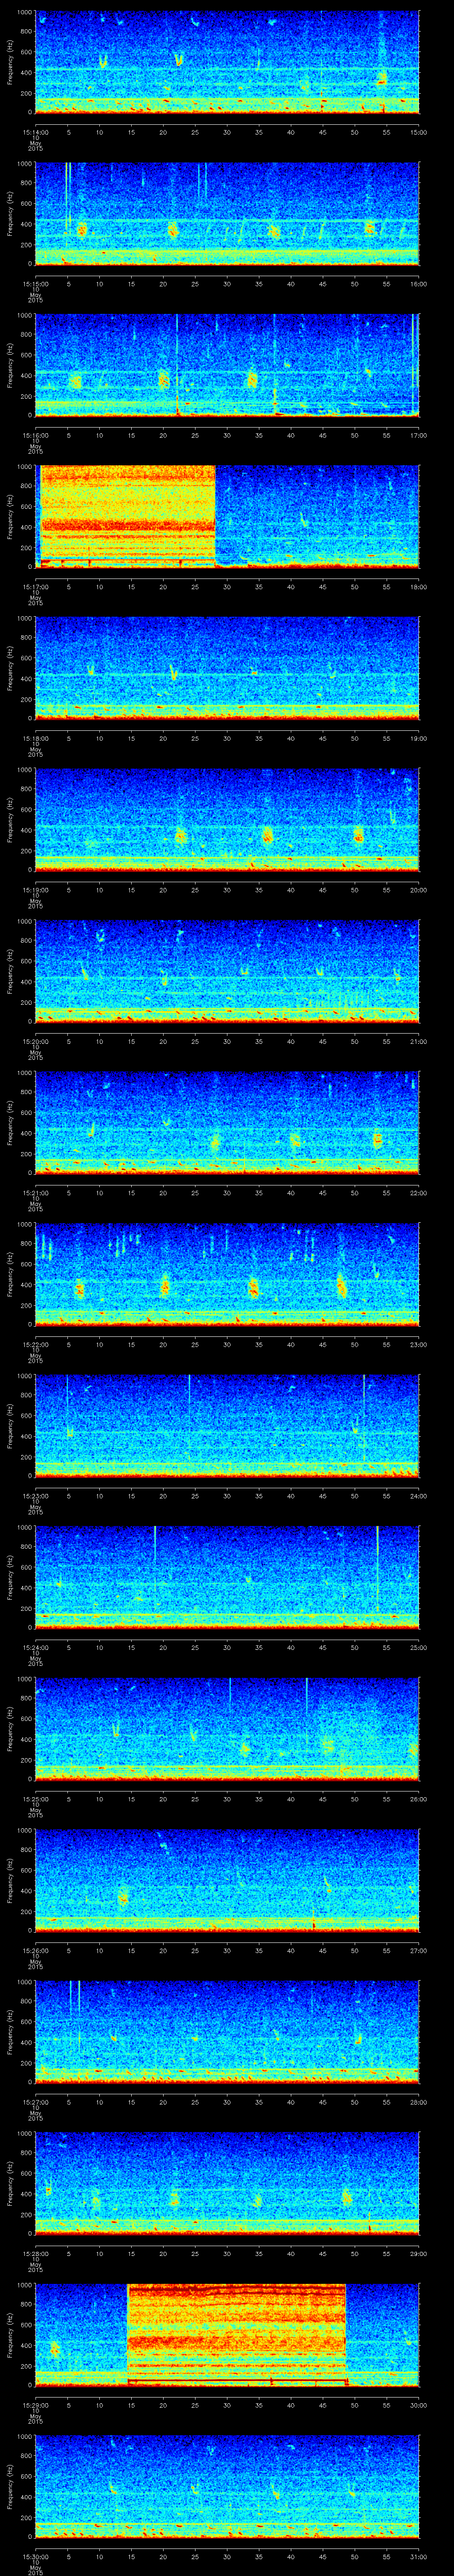Screen dimensions: 454x2576
Task: Click the 15:14:00 start time label
Action: click(36, 132)
